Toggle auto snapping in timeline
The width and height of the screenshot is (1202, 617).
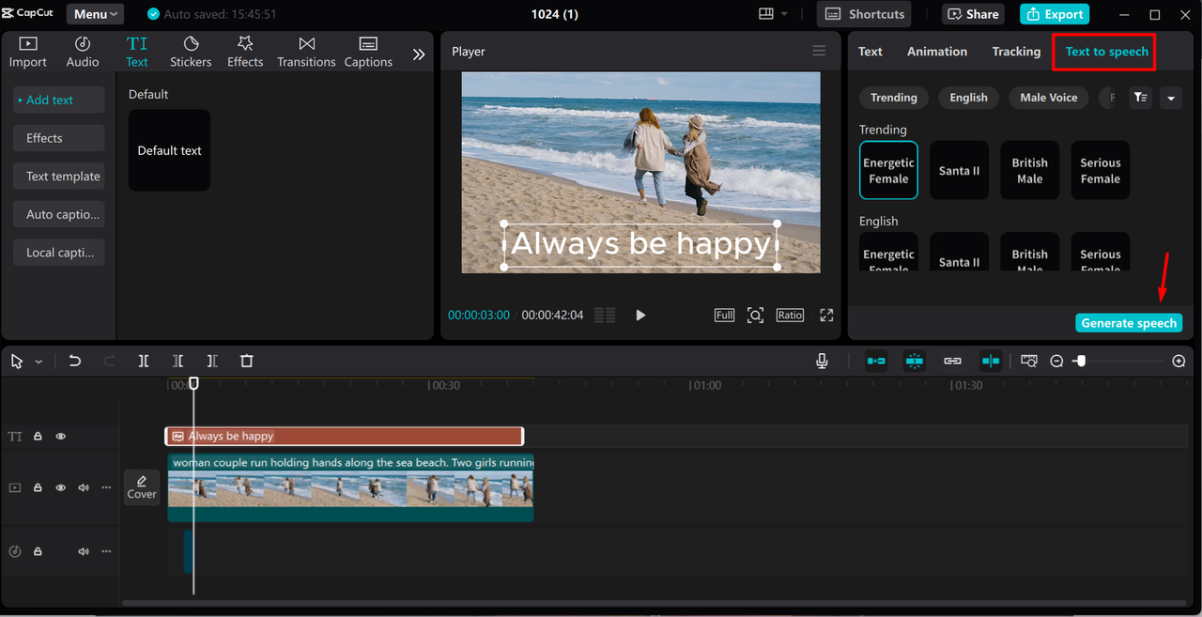915,361
